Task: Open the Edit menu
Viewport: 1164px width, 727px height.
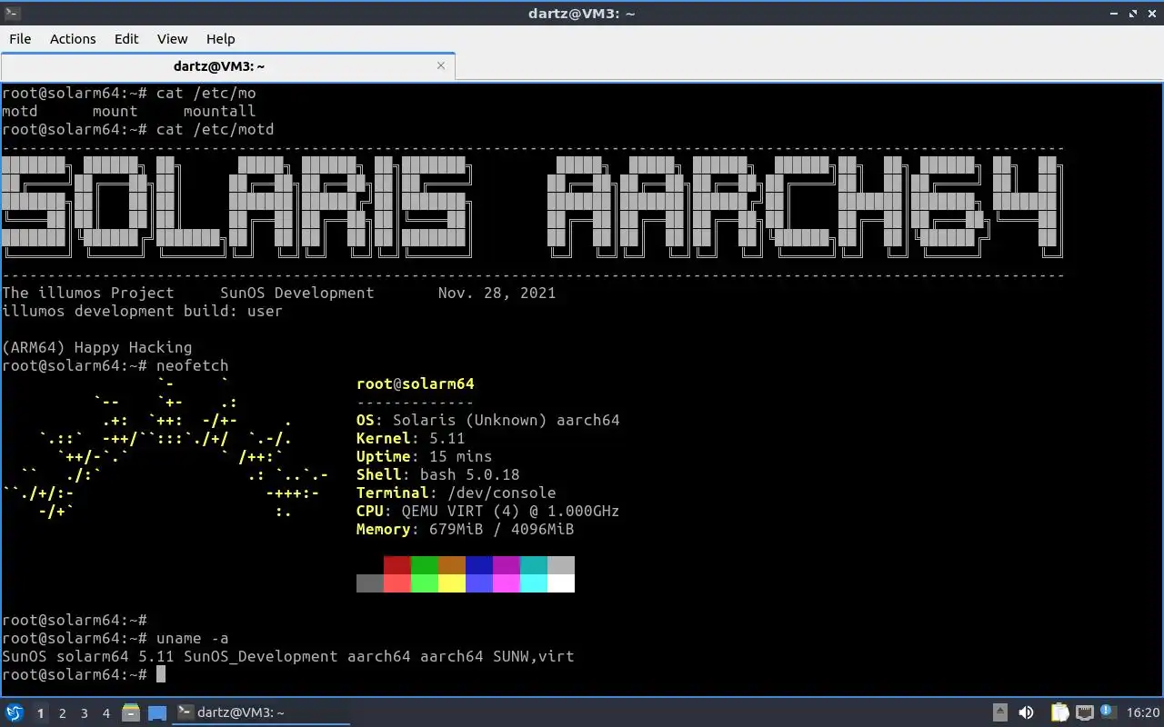Action: [x=126, y=38]
